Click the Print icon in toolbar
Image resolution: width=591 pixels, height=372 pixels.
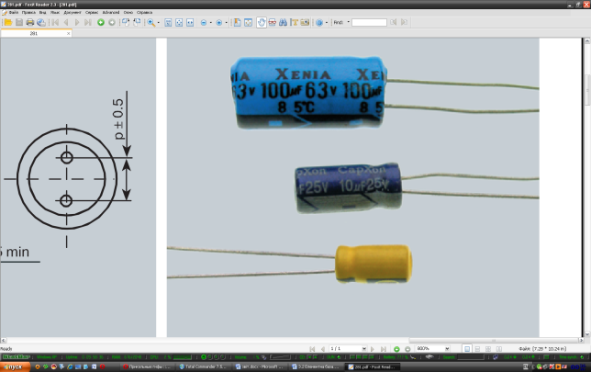click(30, 23)
